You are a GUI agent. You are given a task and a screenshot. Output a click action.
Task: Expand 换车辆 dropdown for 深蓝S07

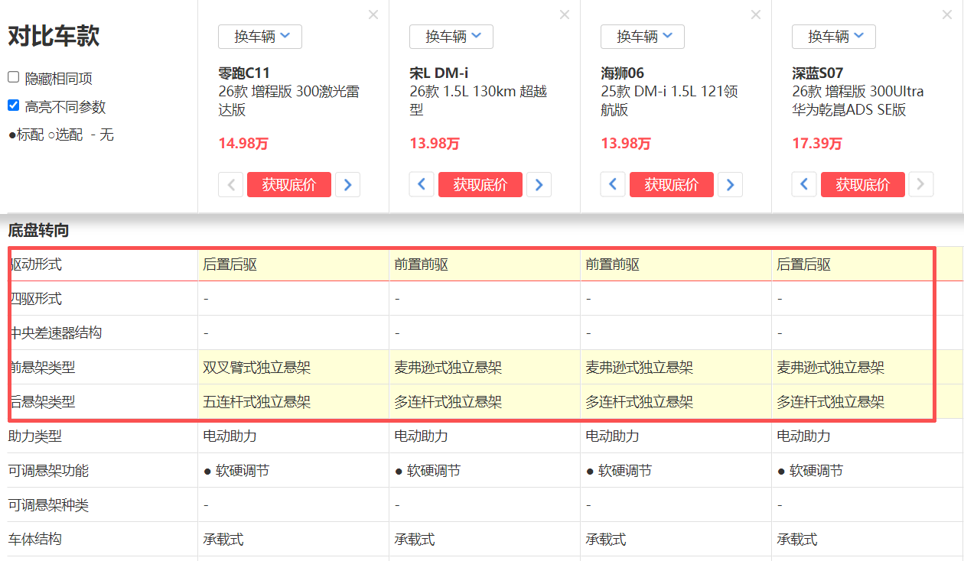point(834,36)
